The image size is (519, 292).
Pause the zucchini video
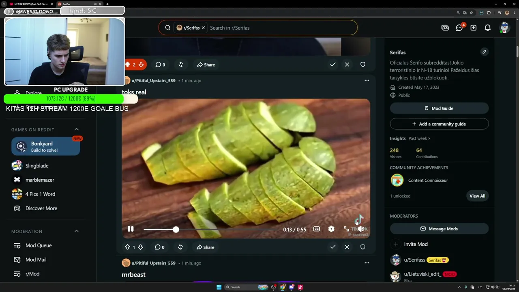pyautogui.click(x=131, y=229)
